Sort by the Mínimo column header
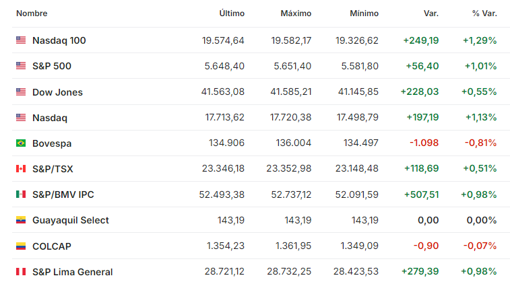 point(364,13)
